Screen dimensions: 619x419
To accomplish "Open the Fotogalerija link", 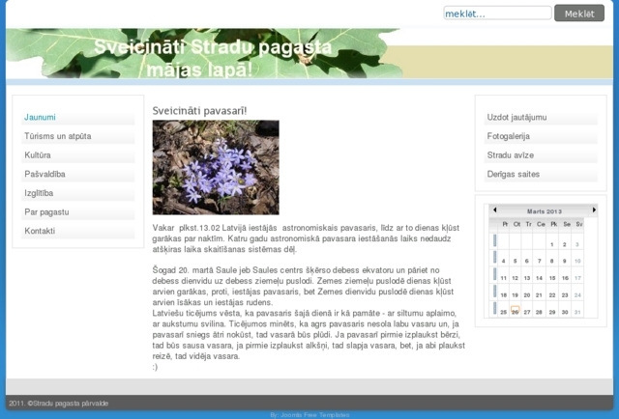I will [x=509, y=136].
